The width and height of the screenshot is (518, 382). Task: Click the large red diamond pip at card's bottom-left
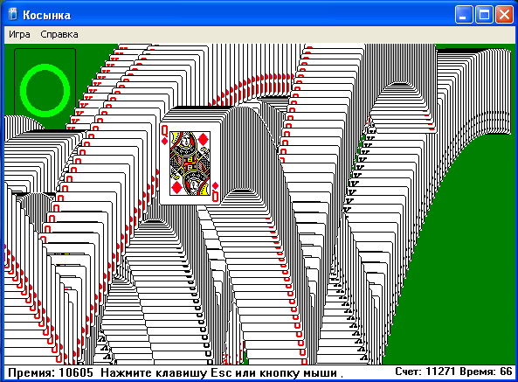pyautogui.click(x=177, y=188)
